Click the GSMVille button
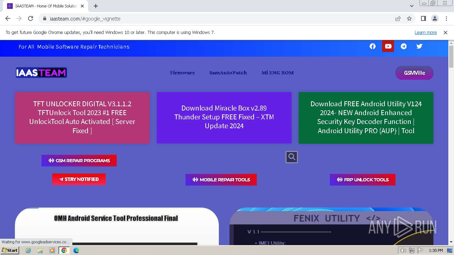Image resolution: width=454 pixels, height=255 pixels. (x=414, y=73)
